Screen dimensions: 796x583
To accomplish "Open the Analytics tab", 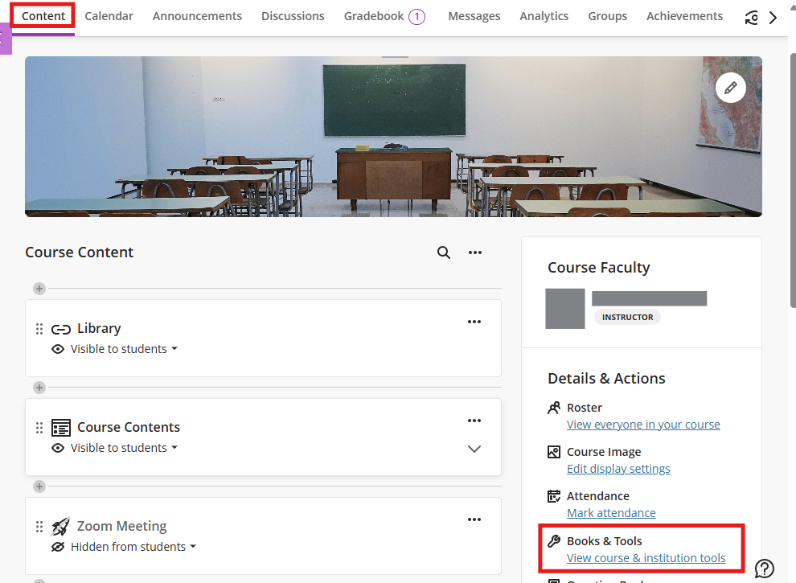I will pos(544,16).
